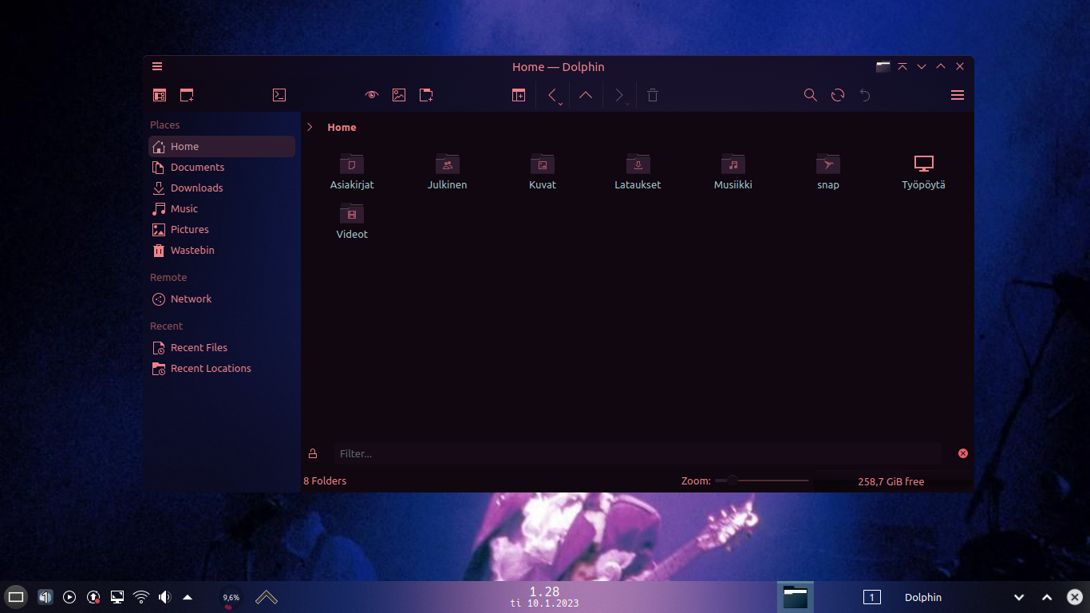Open Documents in the Places panel
The width and height of the screenshot is (1090, 613).
click(222, 167)
